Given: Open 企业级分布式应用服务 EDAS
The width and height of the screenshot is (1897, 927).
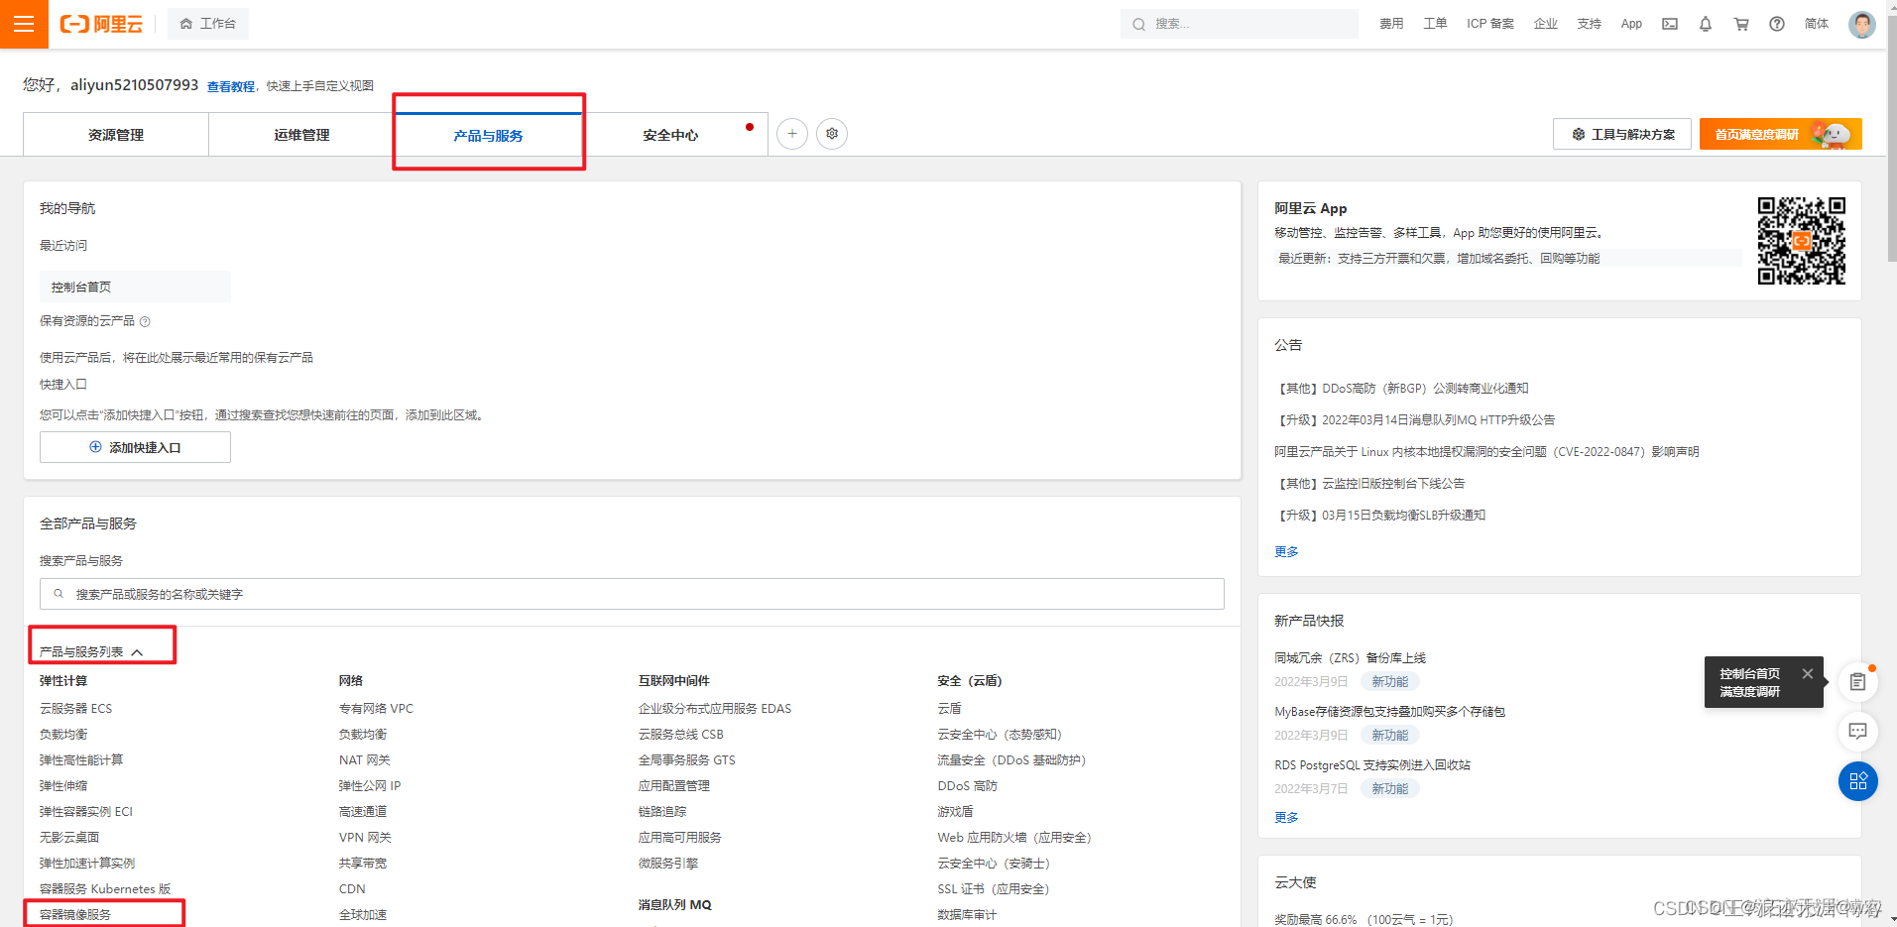Looking at the screenshot, I should tap(715, 709).
